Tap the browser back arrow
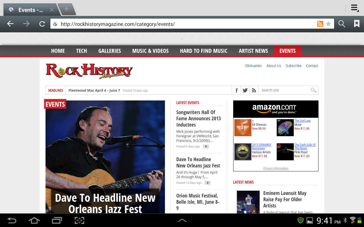 (x=10, y=24)
